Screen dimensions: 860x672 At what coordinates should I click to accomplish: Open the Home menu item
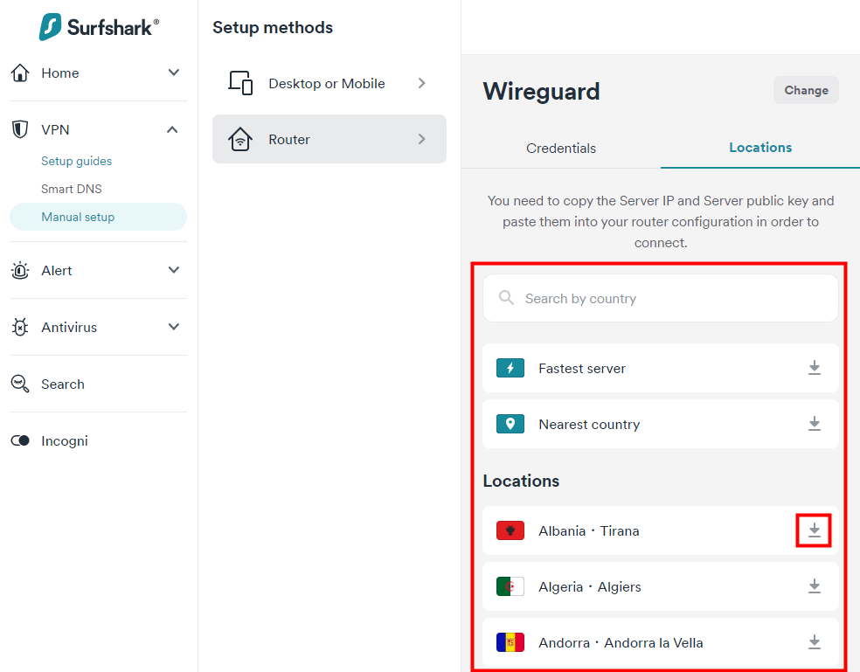click(x=59, y=73)
